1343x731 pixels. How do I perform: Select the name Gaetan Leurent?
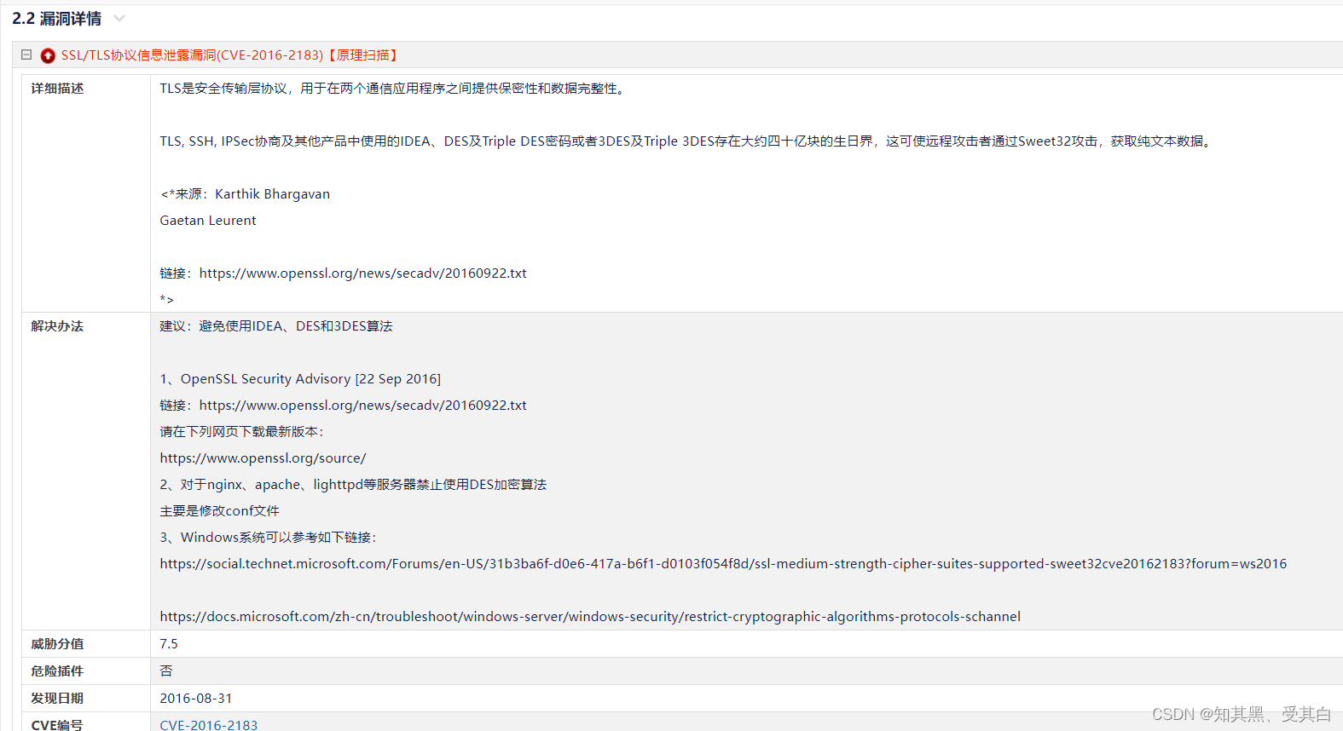[207, 221]
